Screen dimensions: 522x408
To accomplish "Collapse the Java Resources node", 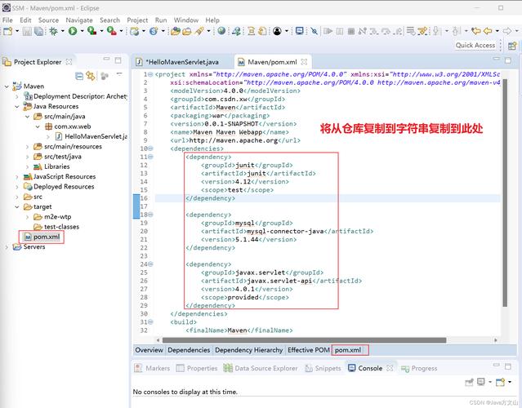I will [x=17, y=106].
